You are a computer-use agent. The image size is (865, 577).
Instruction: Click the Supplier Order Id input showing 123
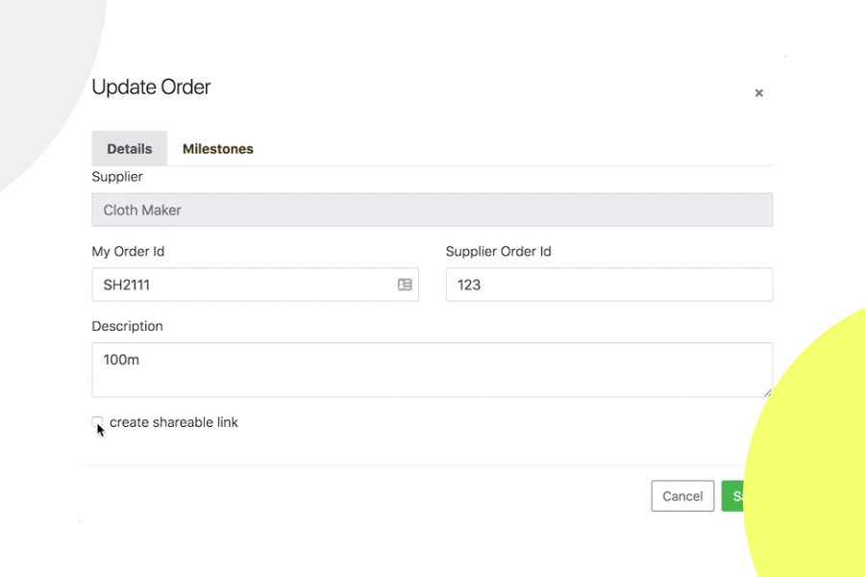pyautogui.click(x=608, y=285)
